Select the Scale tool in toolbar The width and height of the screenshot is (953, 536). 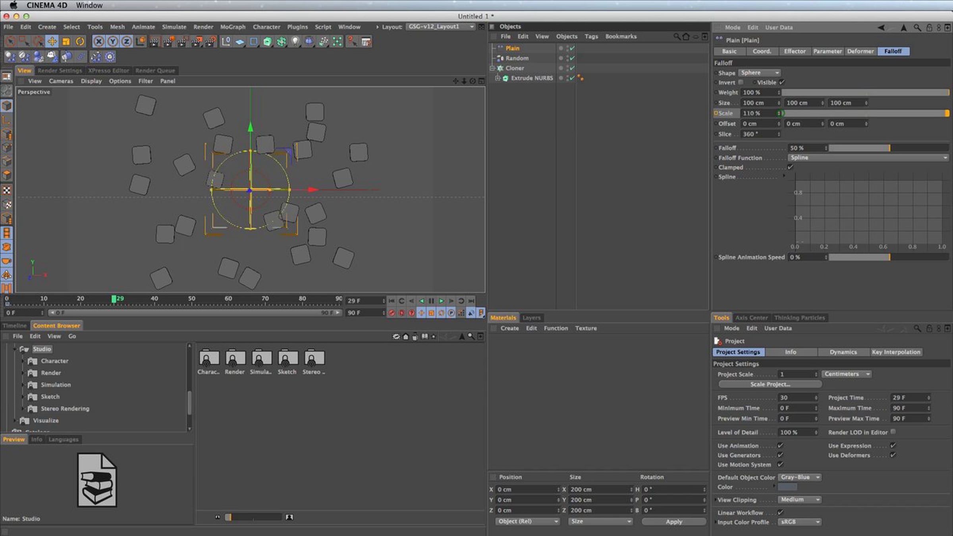click(x=66, y=41)
